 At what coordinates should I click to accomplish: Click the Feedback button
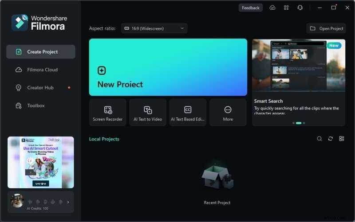click(x=251, y=8)
